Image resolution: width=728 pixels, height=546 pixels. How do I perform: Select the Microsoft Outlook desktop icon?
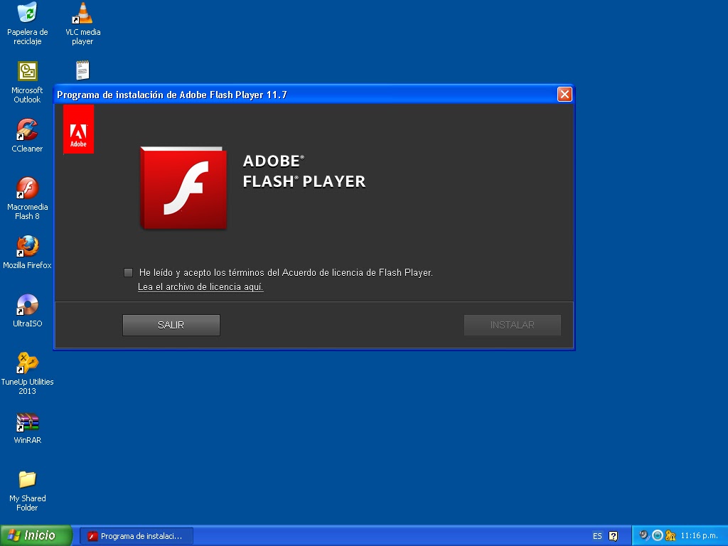[28, 82]
